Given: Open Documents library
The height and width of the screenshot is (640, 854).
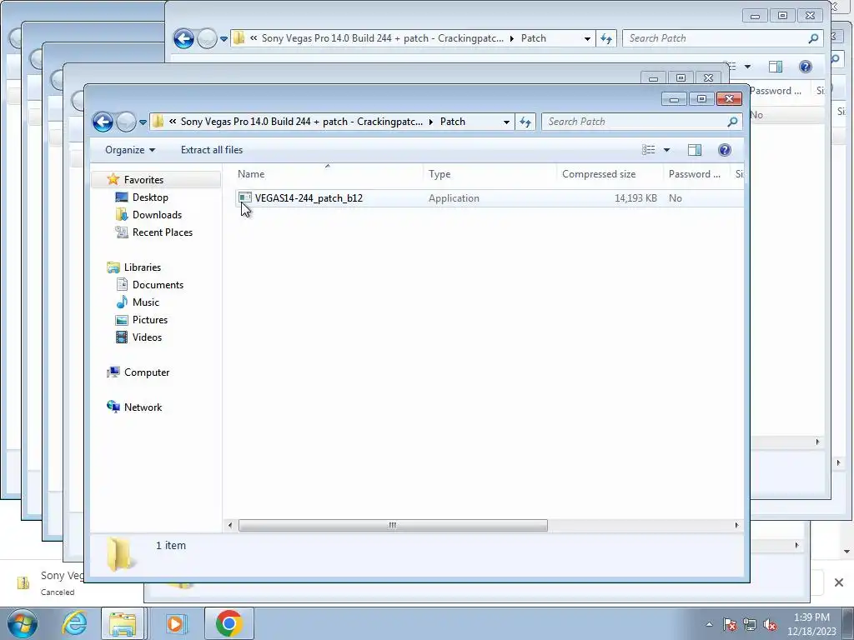Looking at the screenshot, I should [158, 285].
